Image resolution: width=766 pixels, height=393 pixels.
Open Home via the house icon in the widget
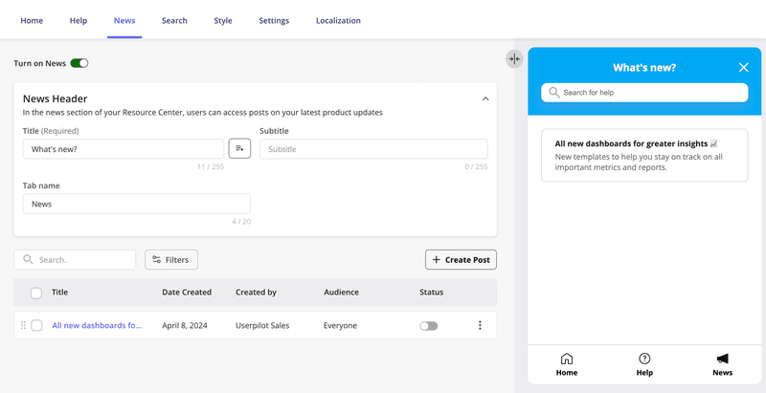pyautogui.click(x=566, y=360)
